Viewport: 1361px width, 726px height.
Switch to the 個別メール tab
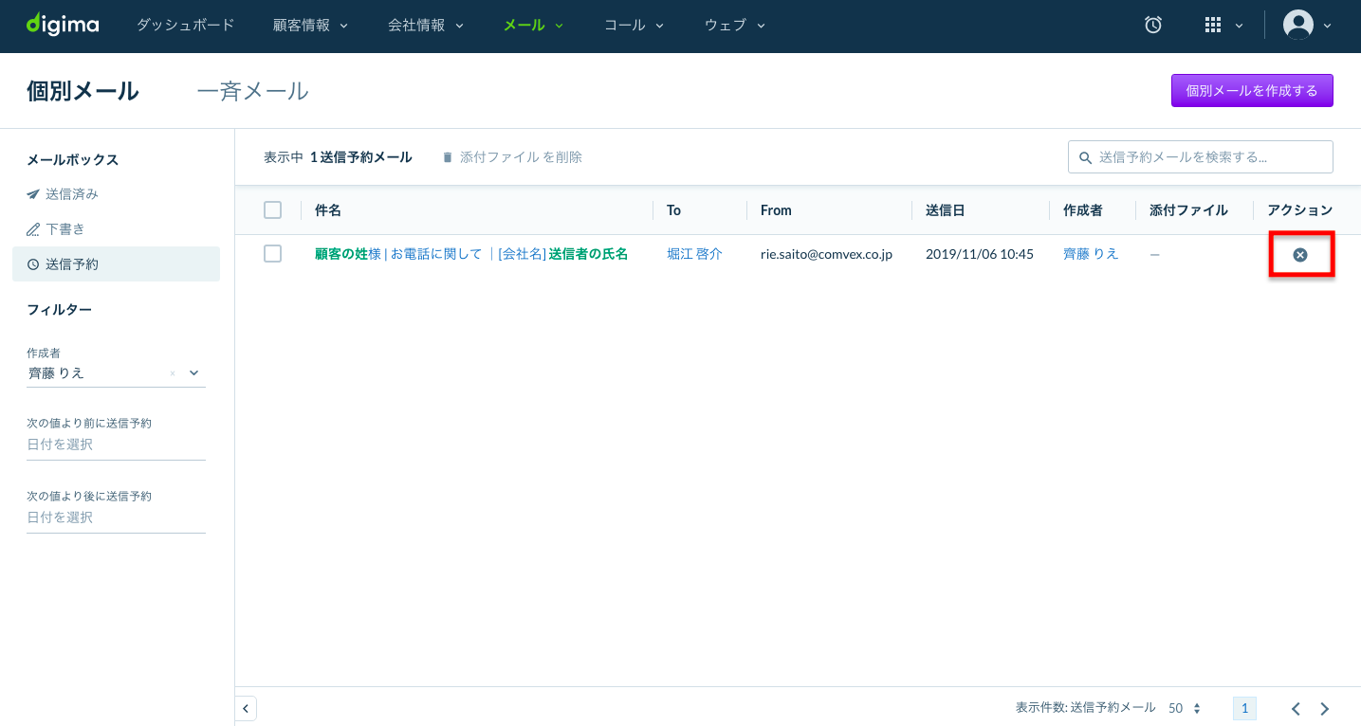pos(83,91)
